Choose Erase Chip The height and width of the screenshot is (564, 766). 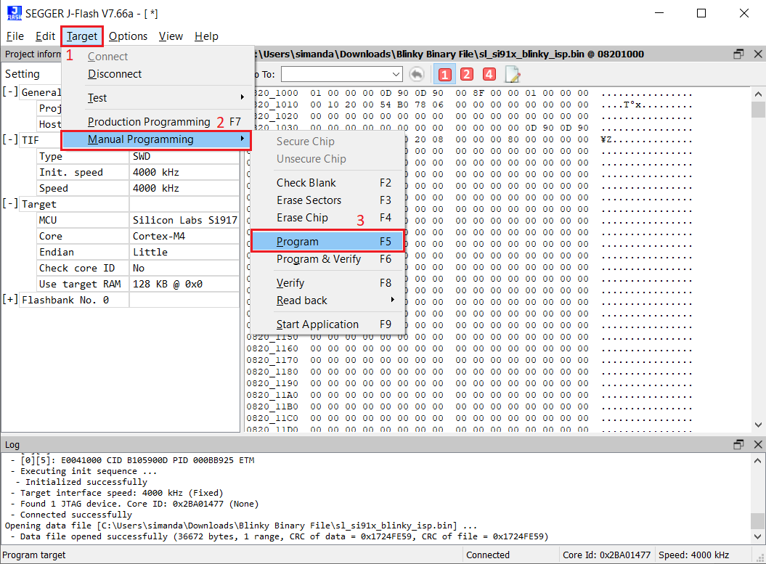pyautogui.click(x=327, y=218)
